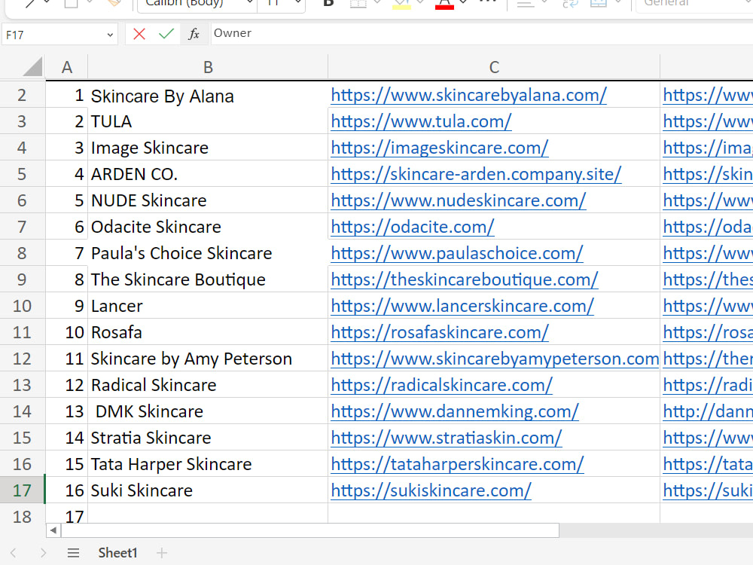Open the lancerskincare.com link
753x565 pixels.
[462, 306]
